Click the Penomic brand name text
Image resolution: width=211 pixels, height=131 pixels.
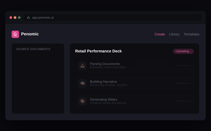[30, 34]
